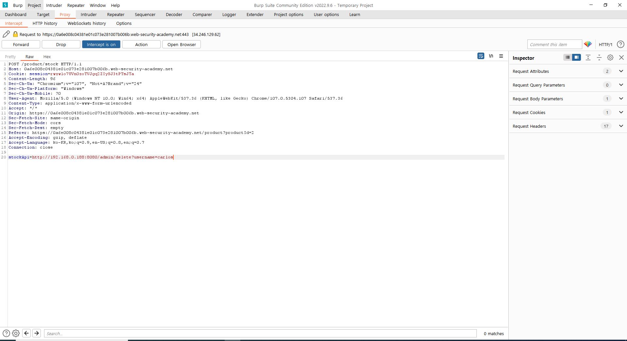
Task: Expand Request Attributes section
Action: pyautogui.click(x=621, y=71)
